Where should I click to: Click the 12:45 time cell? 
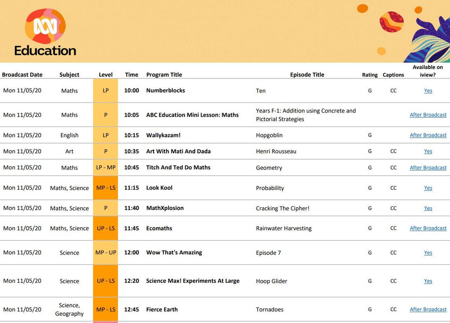point(132,309)
